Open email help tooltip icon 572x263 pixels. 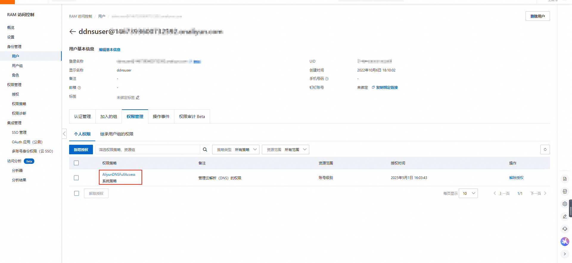79,88
